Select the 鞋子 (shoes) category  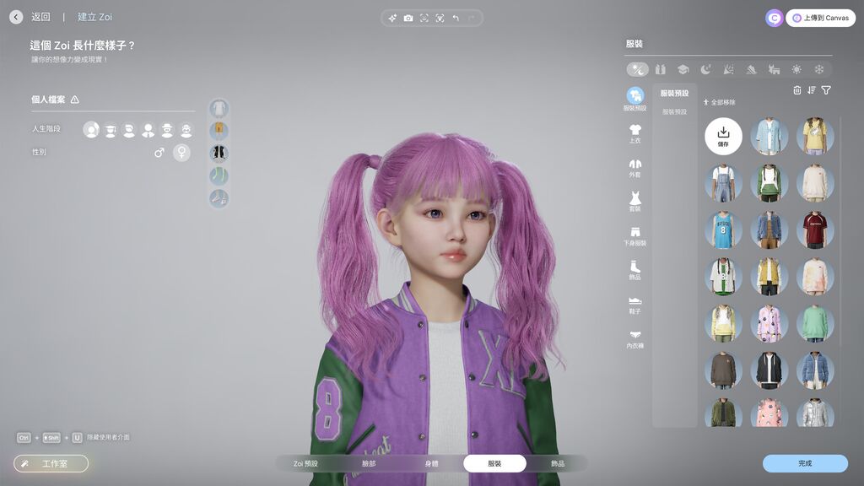(635, 304)
